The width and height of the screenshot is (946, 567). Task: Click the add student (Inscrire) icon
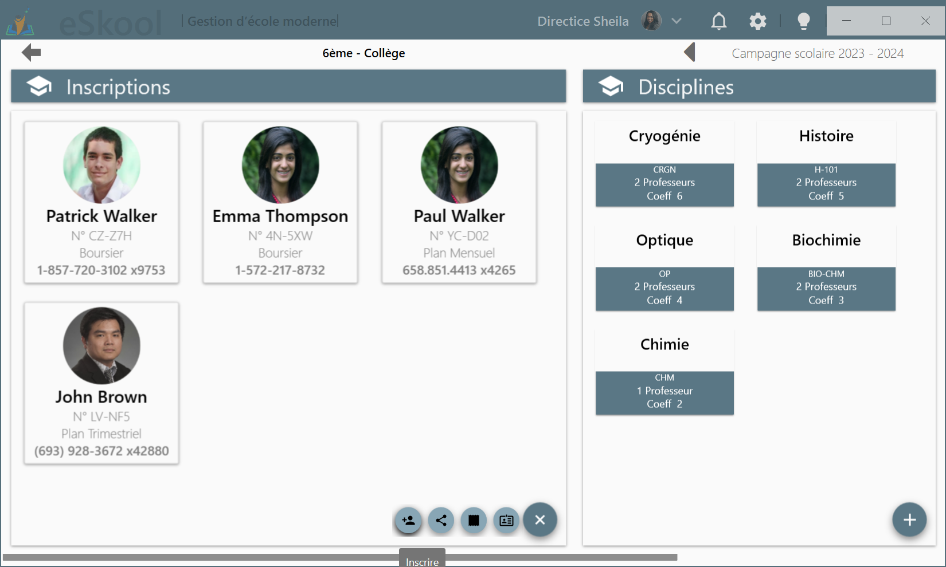[x=408, y=520]
